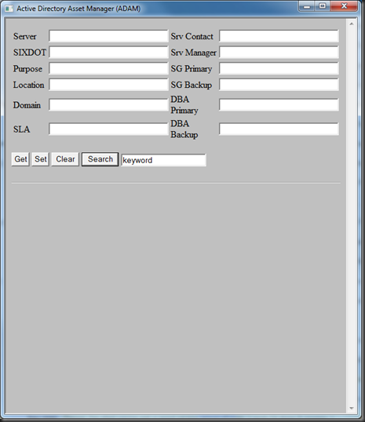Select the Purpose input field
The height and width of the screenshot is (422, 365).
[108, 68]
